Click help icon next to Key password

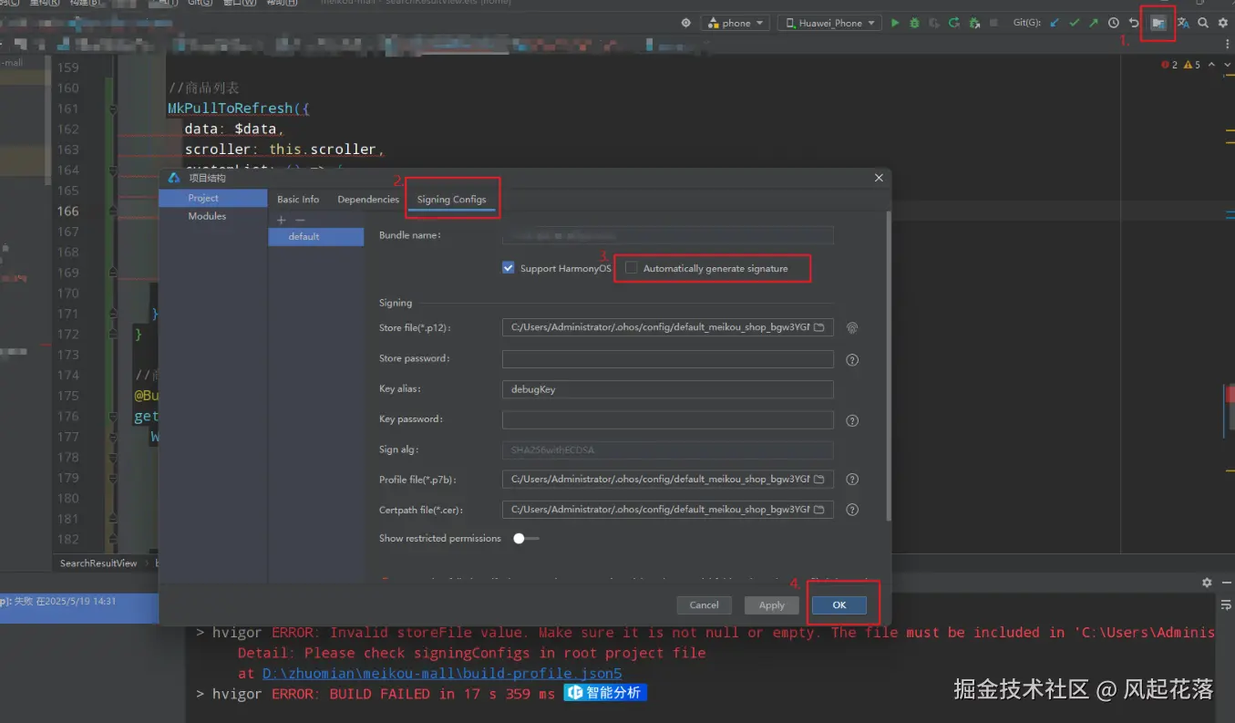pyautogui.click(x=852, y=420)
